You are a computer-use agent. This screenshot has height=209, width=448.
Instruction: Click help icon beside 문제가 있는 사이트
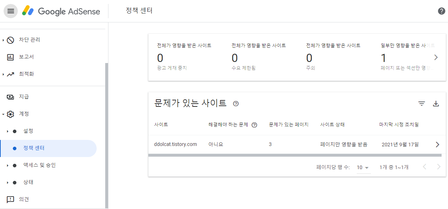[236, 104]
